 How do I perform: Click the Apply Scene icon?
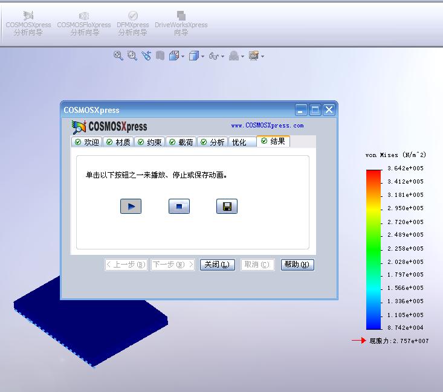pos(234,56)
